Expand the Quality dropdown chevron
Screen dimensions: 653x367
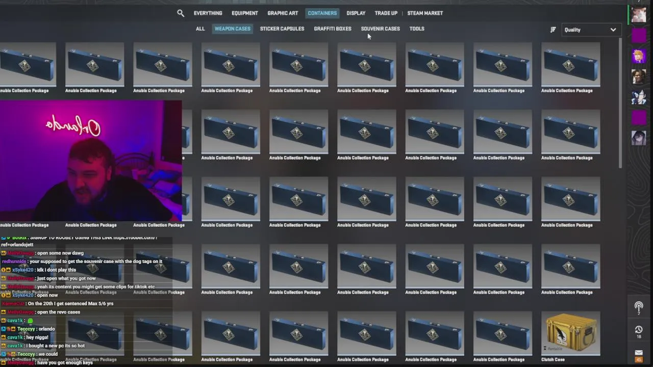613,30
